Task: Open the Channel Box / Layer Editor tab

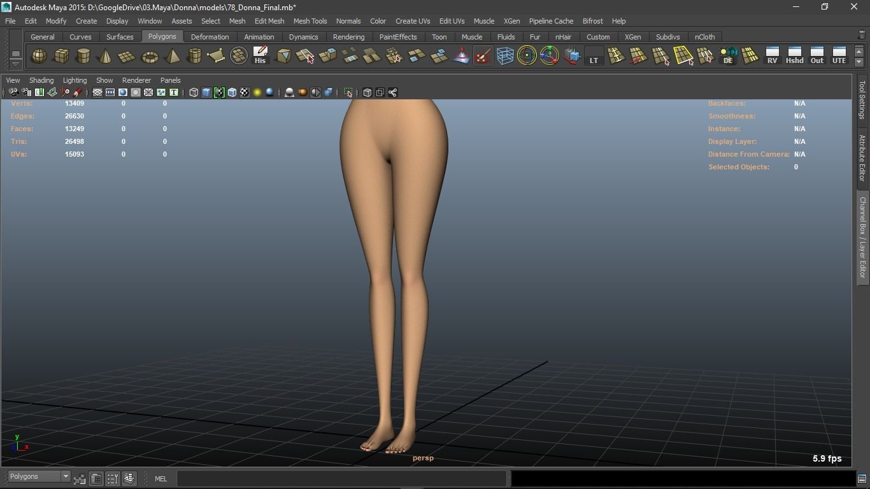Action: pyautogui.click(x=862, y=237)
